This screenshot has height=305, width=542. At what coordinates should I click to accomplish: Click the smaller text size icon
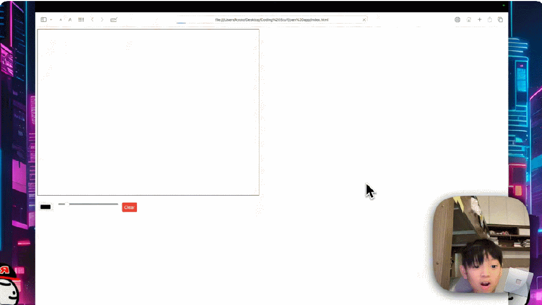61,20
